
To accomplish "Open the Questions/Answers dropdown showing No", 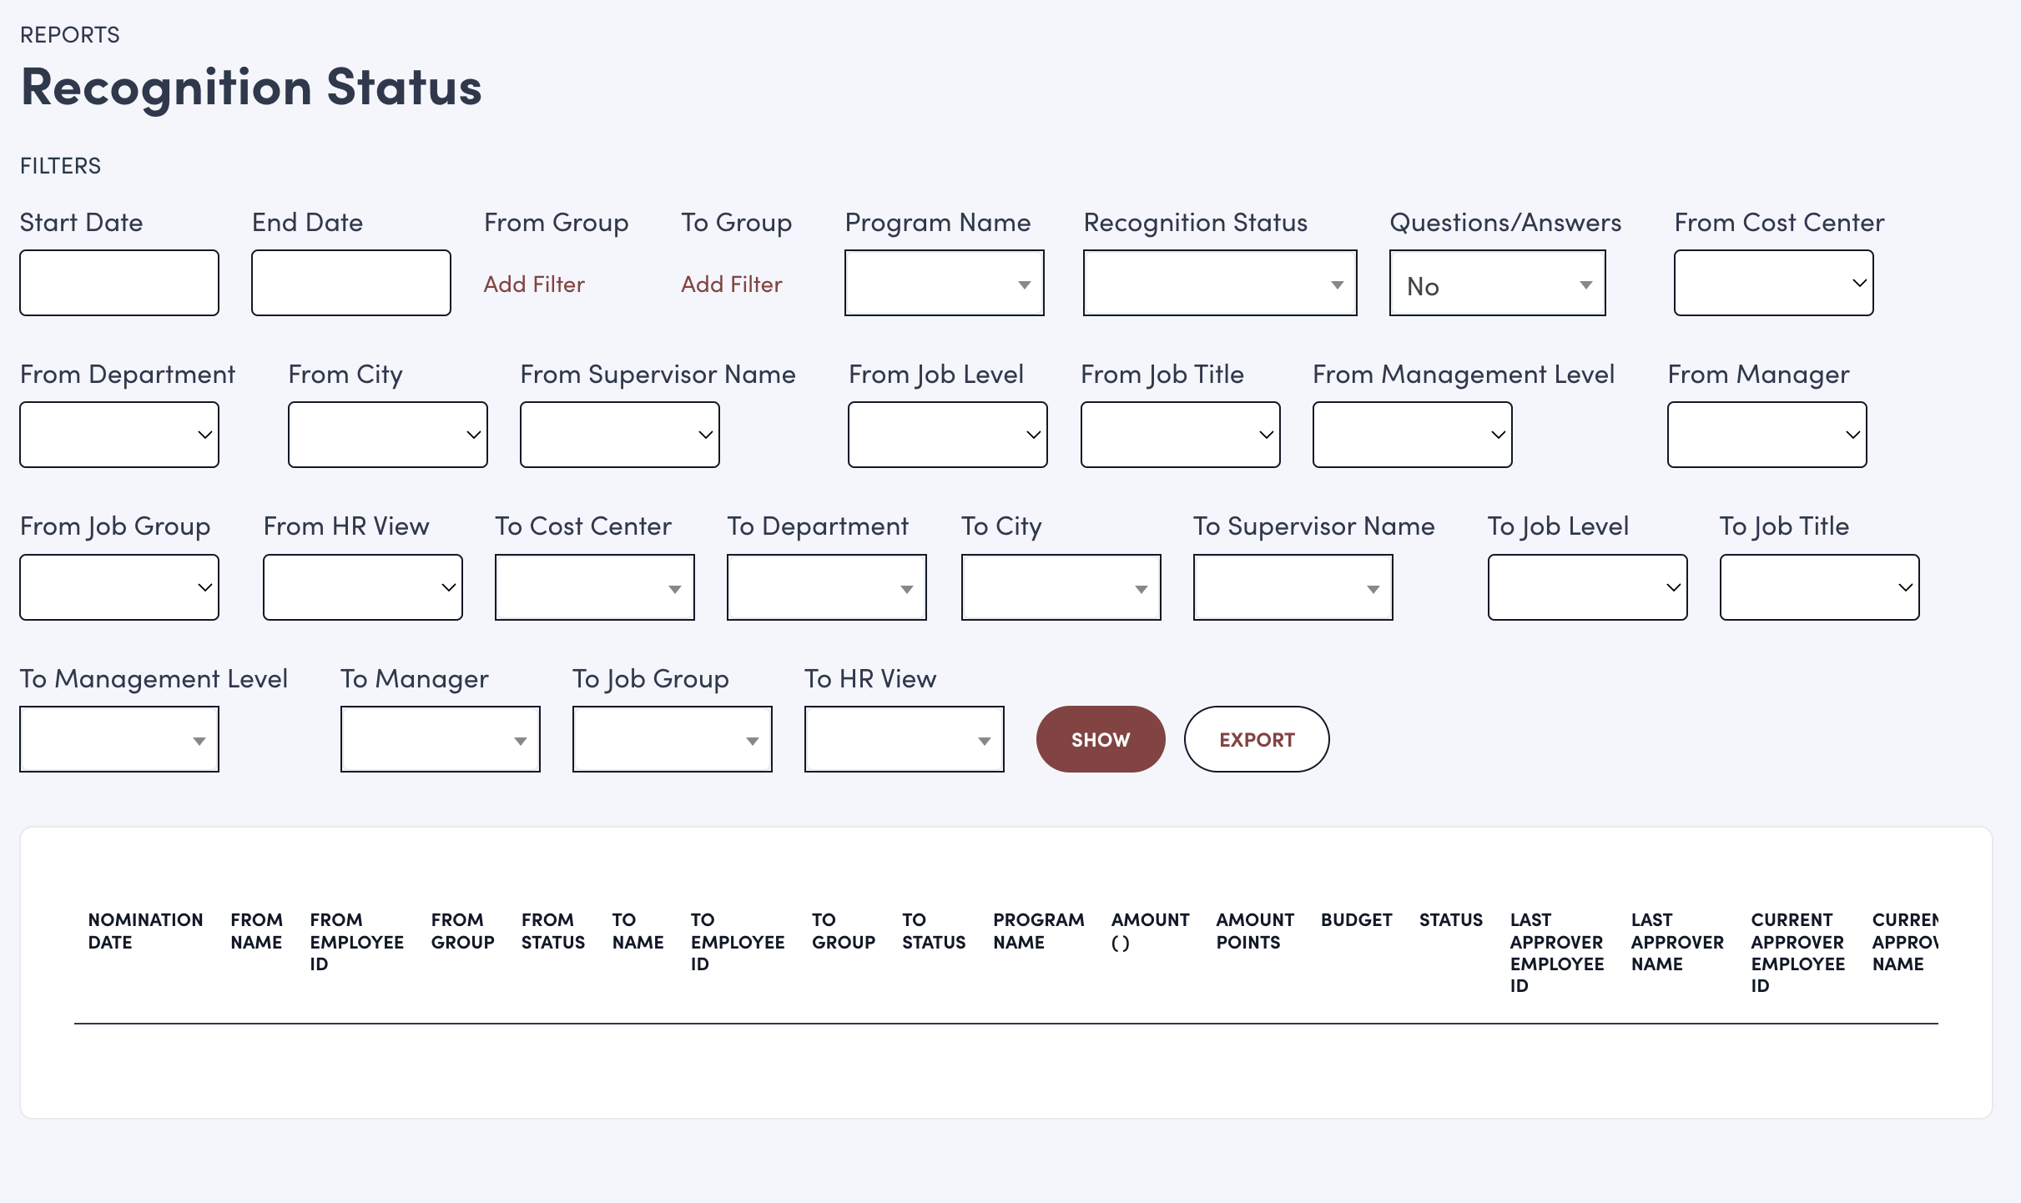I will click(1497, 284).
